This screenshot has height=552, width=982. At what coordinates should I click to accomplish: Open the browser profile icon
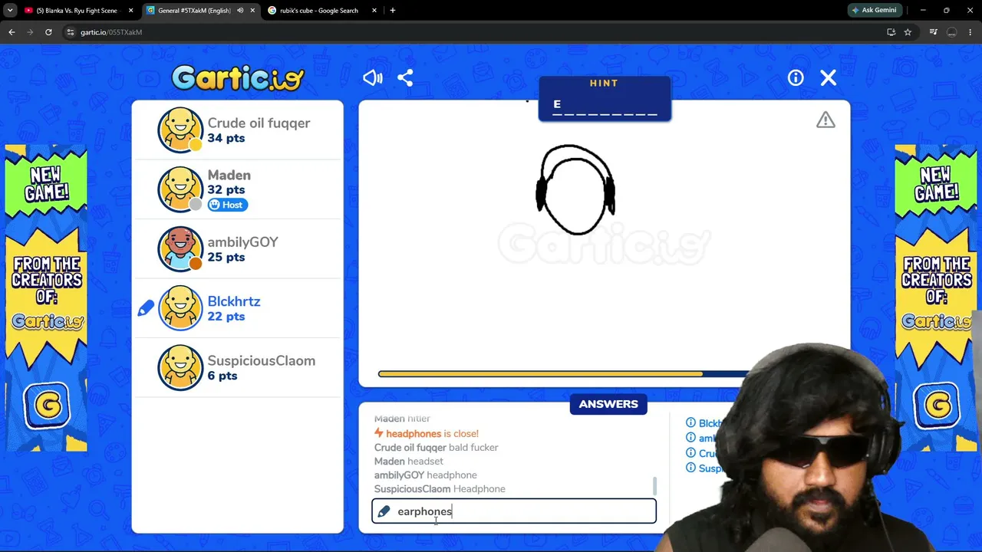pyautogui.click(x=951, y=32)
